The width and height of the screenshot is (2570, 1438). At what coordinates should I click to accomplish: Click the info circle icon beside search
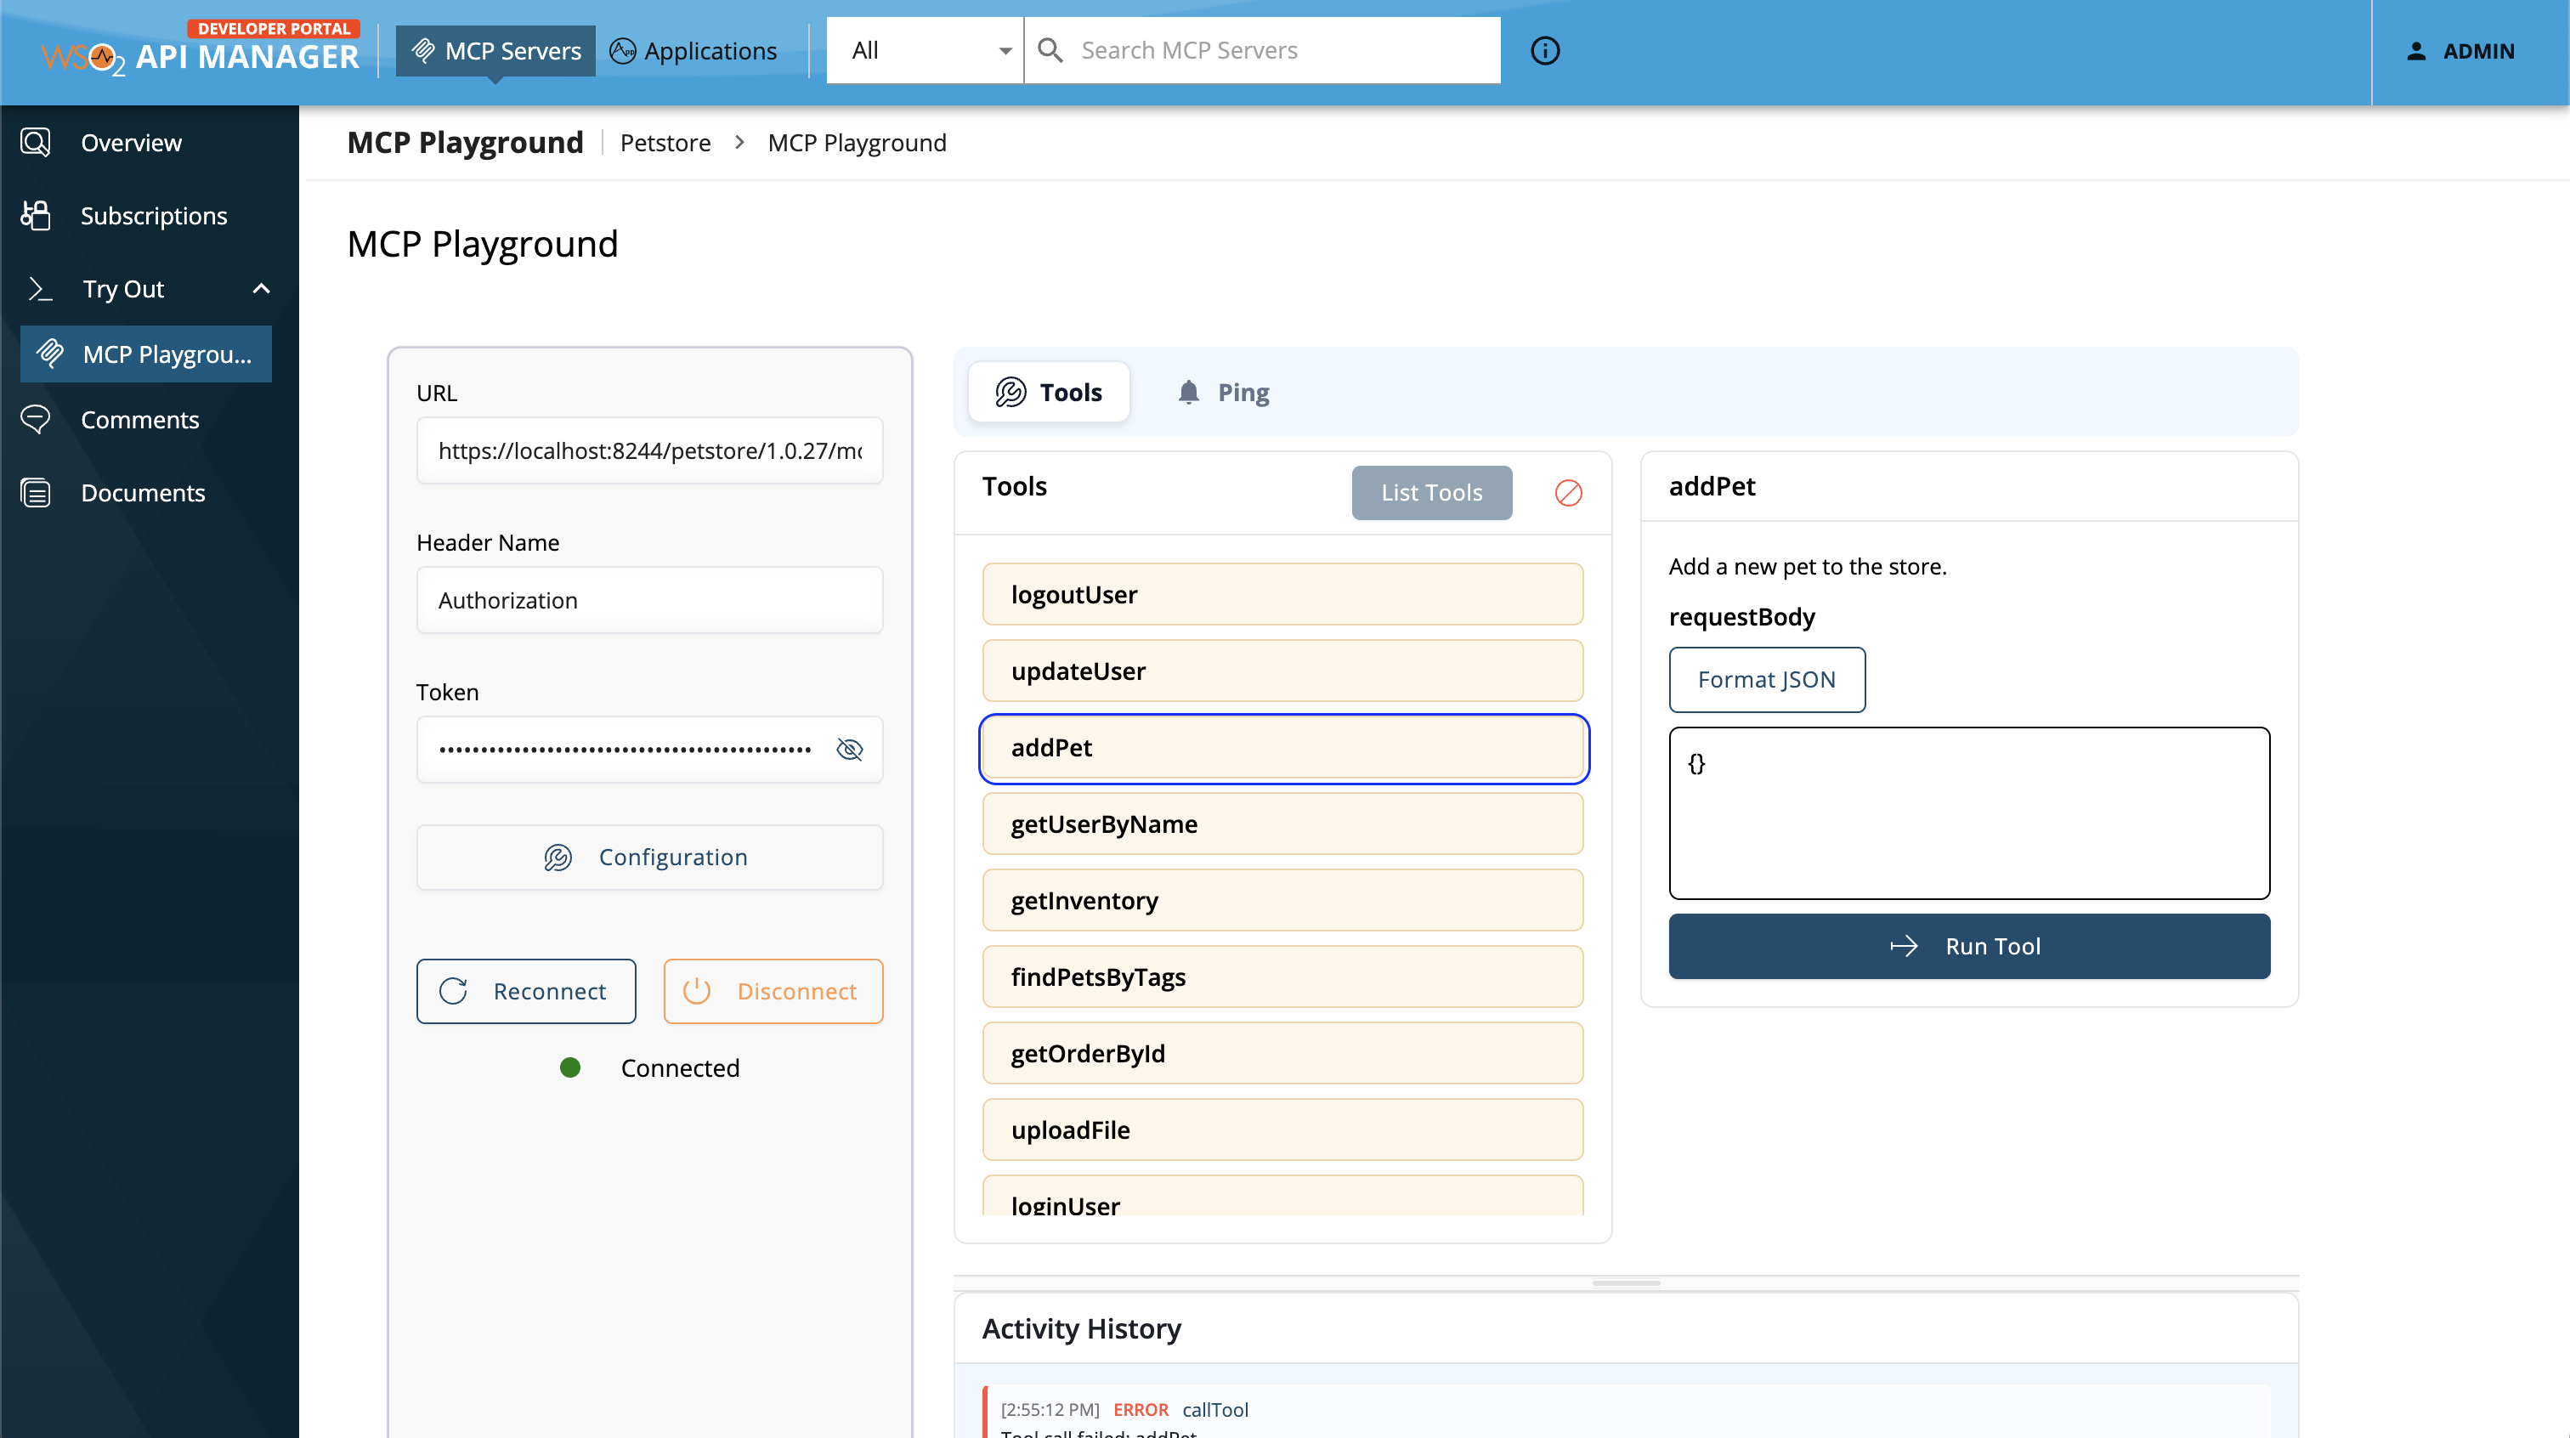pos(1544,51)
